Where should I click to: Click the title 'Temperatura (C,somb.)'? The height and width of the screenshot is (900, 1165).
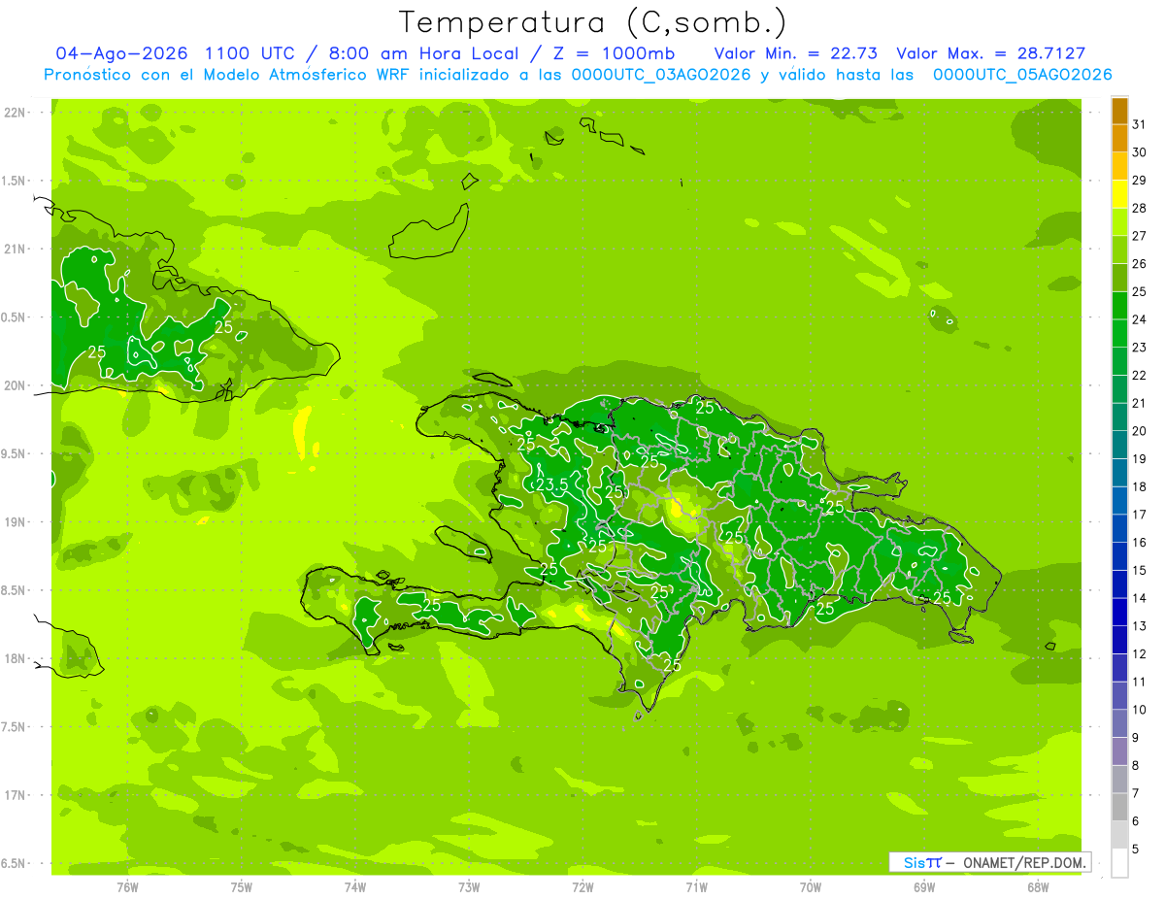point(593,22)
